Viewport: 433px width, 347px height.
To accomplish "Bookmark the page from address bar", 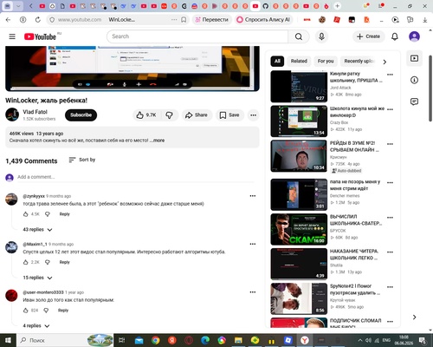I will click(184, 20).
